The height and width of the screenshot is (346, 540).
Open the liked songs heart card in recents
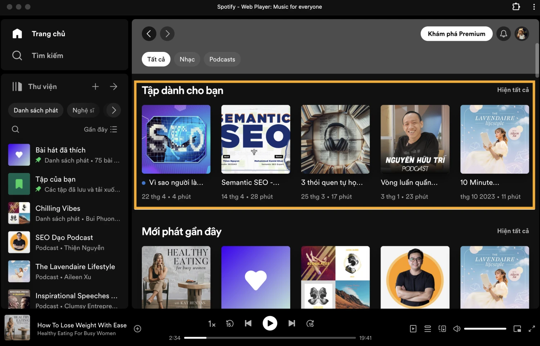point(256,277)
